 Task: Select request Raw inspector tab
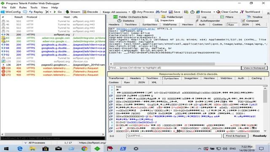pos(231,24)
